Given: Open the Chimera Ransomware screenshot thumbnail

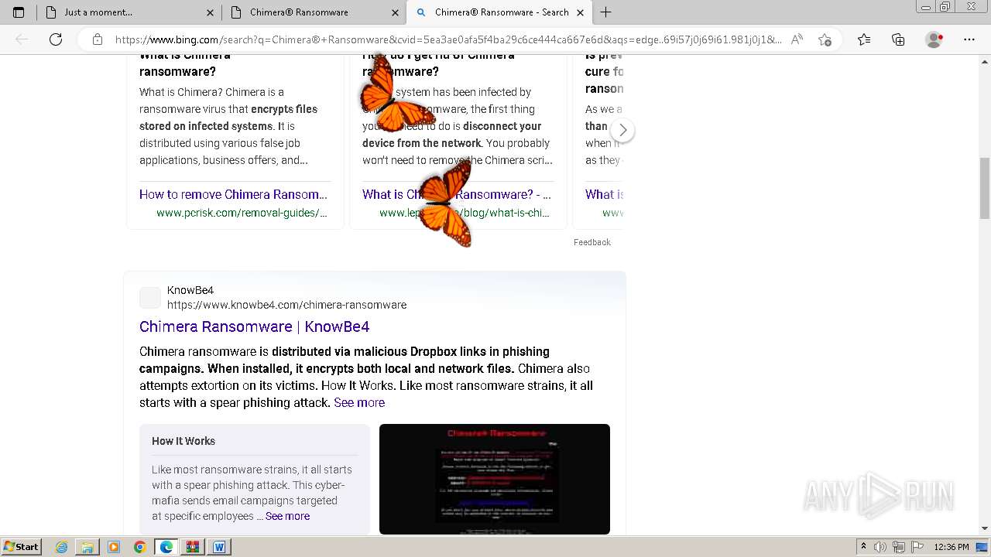Looking at the screenshot, I should [x=495, y=479].
